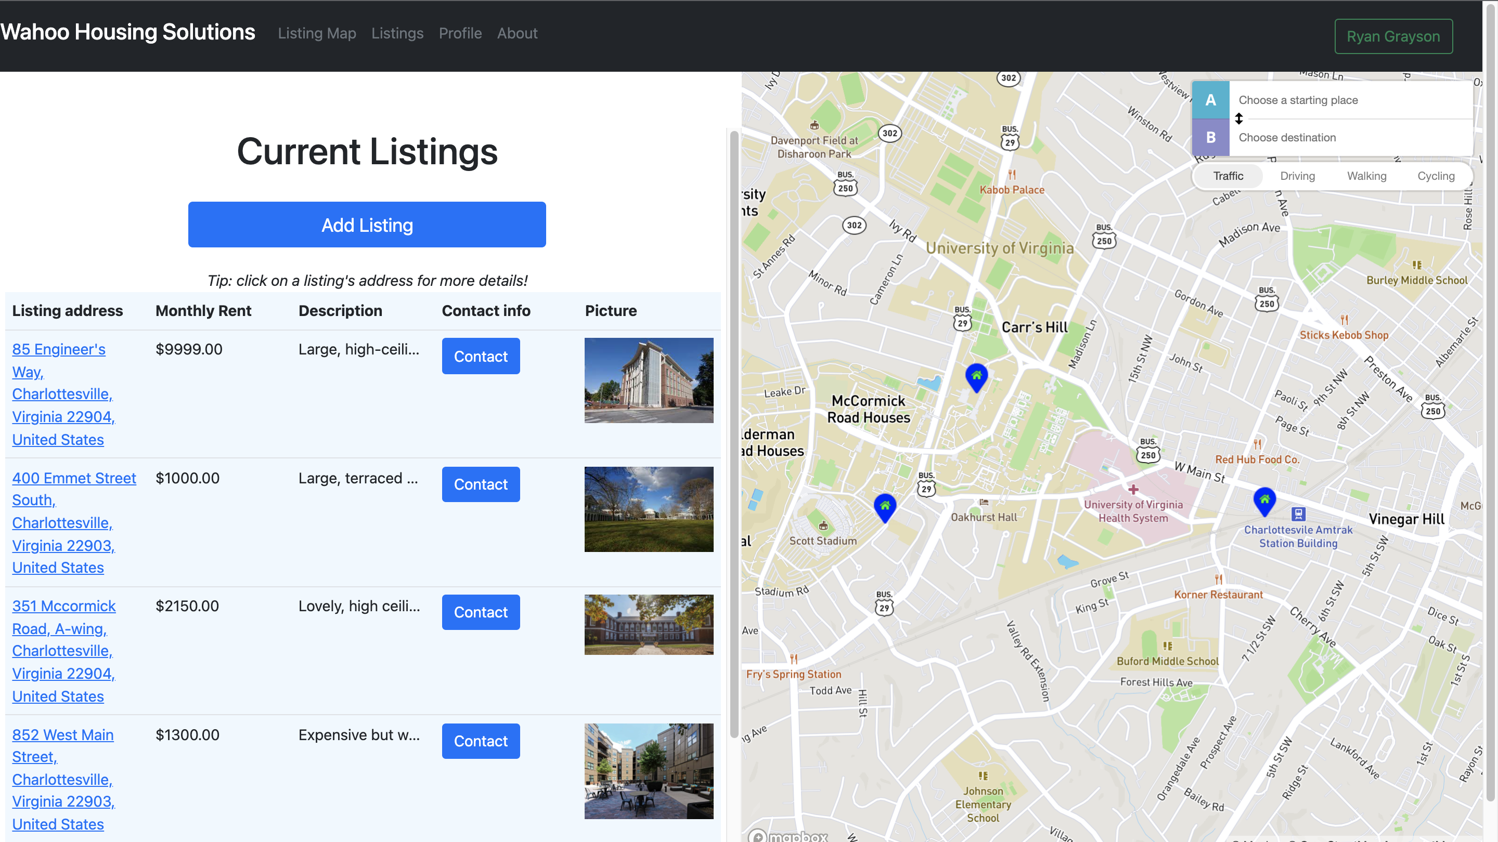The width and height of the screenshot is (1498, 842).
Task: Click the Carr's Hill map label
Action: 1035,327
